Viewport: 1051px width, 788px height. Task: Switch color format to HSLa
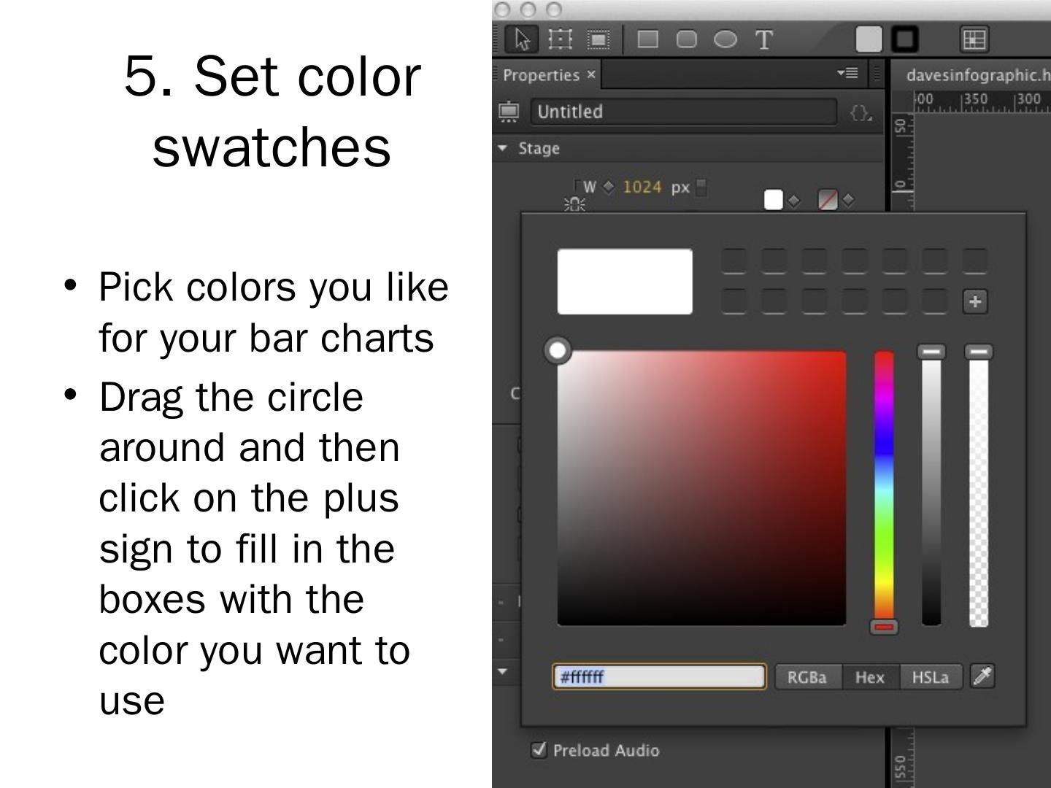point(930,677)
